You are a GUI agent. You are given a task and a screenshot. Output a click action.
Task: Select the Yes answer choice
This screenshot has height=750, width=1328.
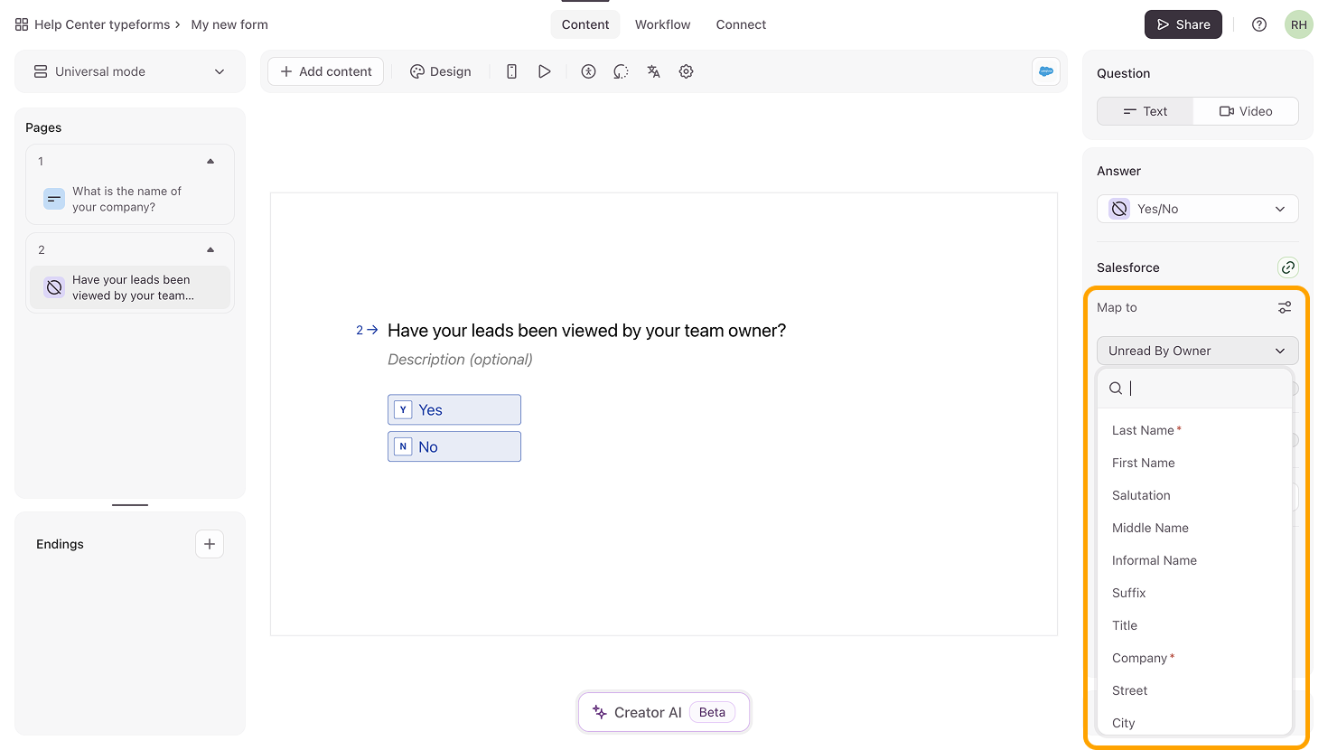pyautogui.click(x=454, y=410)
